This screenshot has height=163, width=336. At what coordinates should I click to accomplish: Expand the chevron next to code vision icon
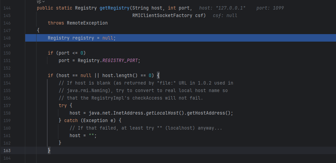coord(43,2)
